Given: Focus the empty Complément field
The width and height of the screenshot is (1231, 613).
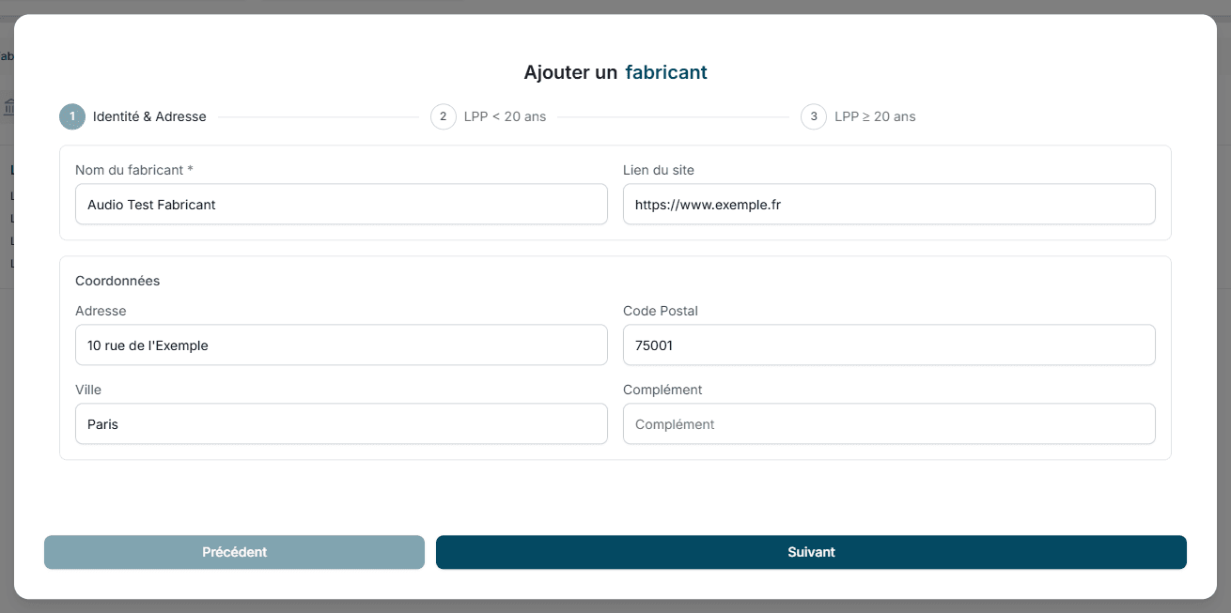Looking at the screenshot, I should click(x=889, y=423).
